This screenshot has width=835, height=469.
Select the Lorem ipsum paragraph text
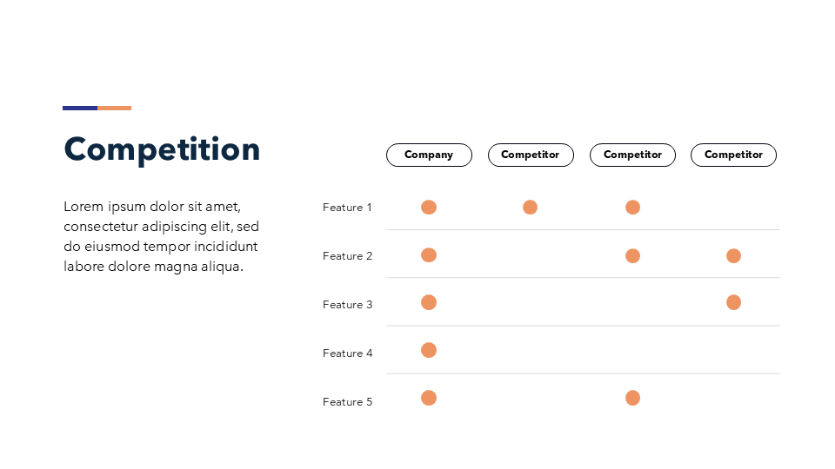[161, 236]
